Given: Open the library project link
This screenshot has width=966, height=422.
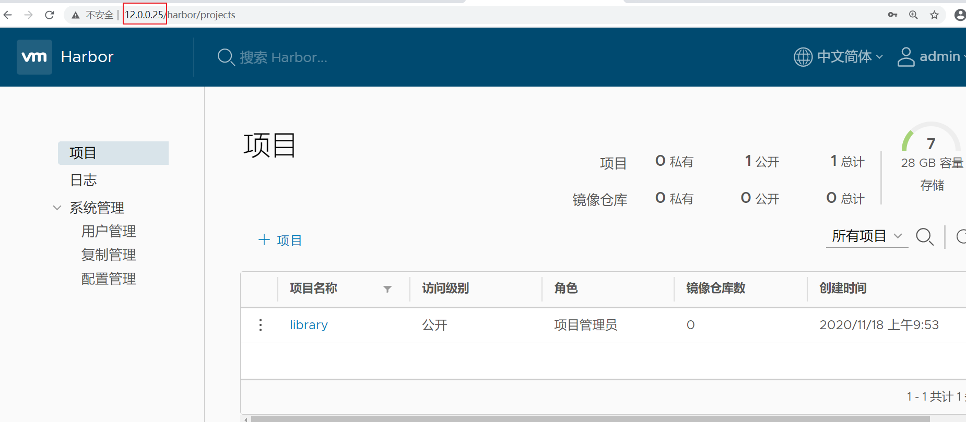Looking at the screenshot, I should pyautogui.click(x=309, y=325).
